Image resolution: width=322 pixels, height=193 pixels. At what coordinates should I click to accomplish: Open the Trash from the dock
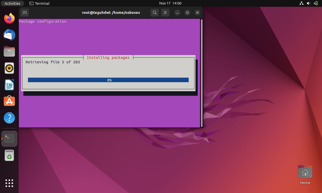[9, 155]
